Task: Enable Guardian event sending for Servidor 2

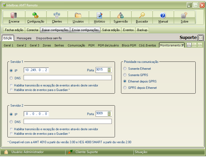Action: tap(11, 133)
